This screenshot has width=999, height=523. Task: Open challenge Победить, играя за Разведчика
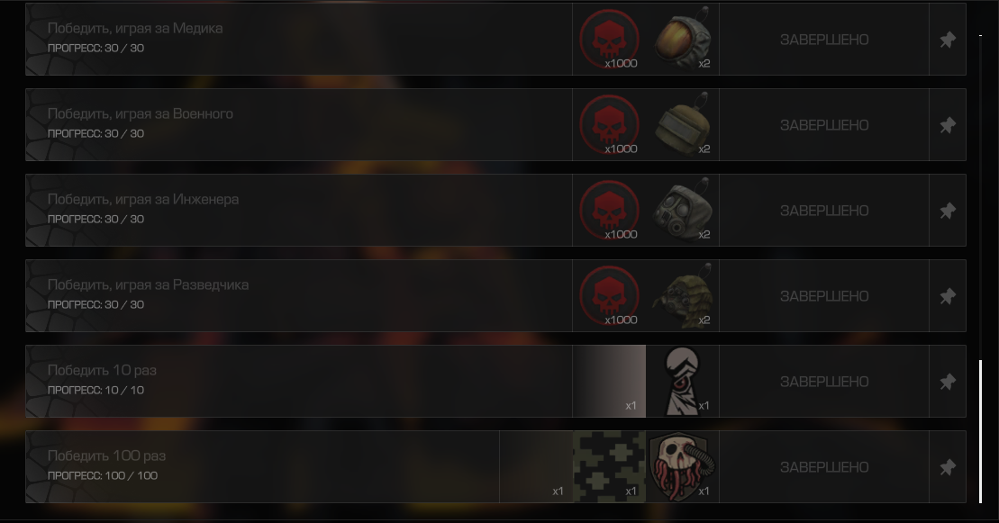[x=148, y=284]
